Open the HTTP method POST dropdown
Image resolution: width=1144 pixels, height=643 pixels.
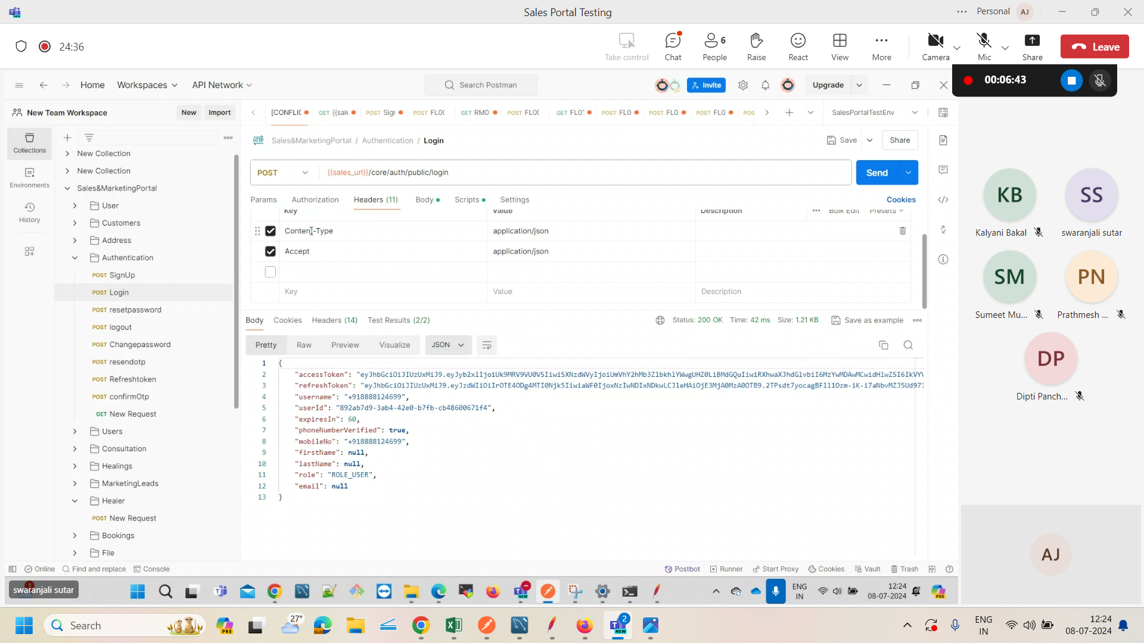click(284, 173)
